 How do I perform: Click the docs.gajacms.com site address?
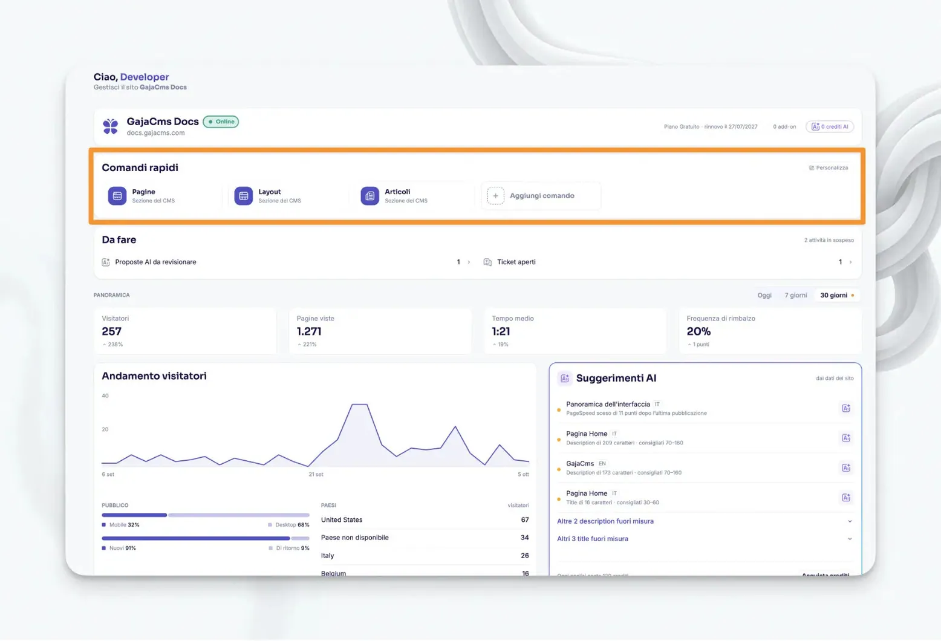[x=155, y=133]
